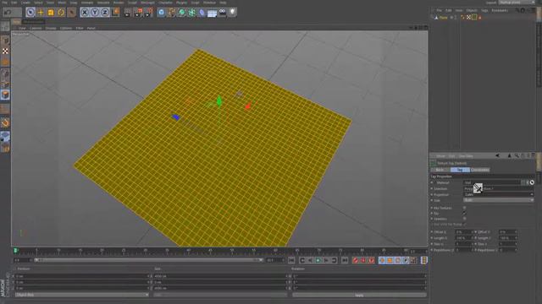
Task: Click the Offset U input field
Action: pos(463,232)
